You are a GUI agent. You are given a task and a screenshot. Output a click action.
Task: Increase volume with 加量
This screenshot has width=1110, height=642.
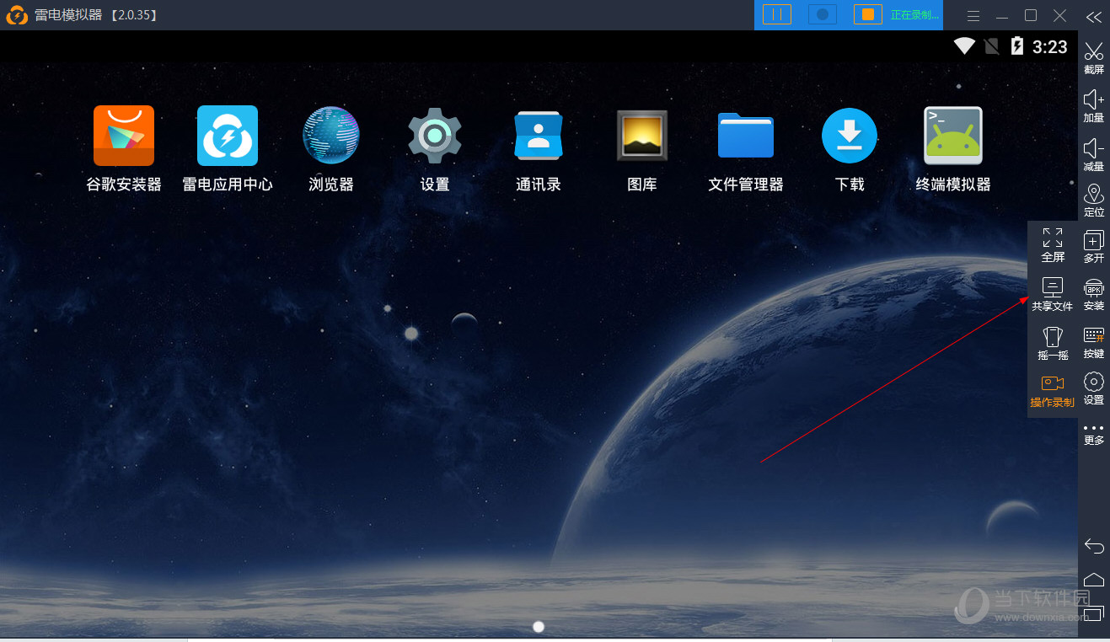coord(1094,106)
